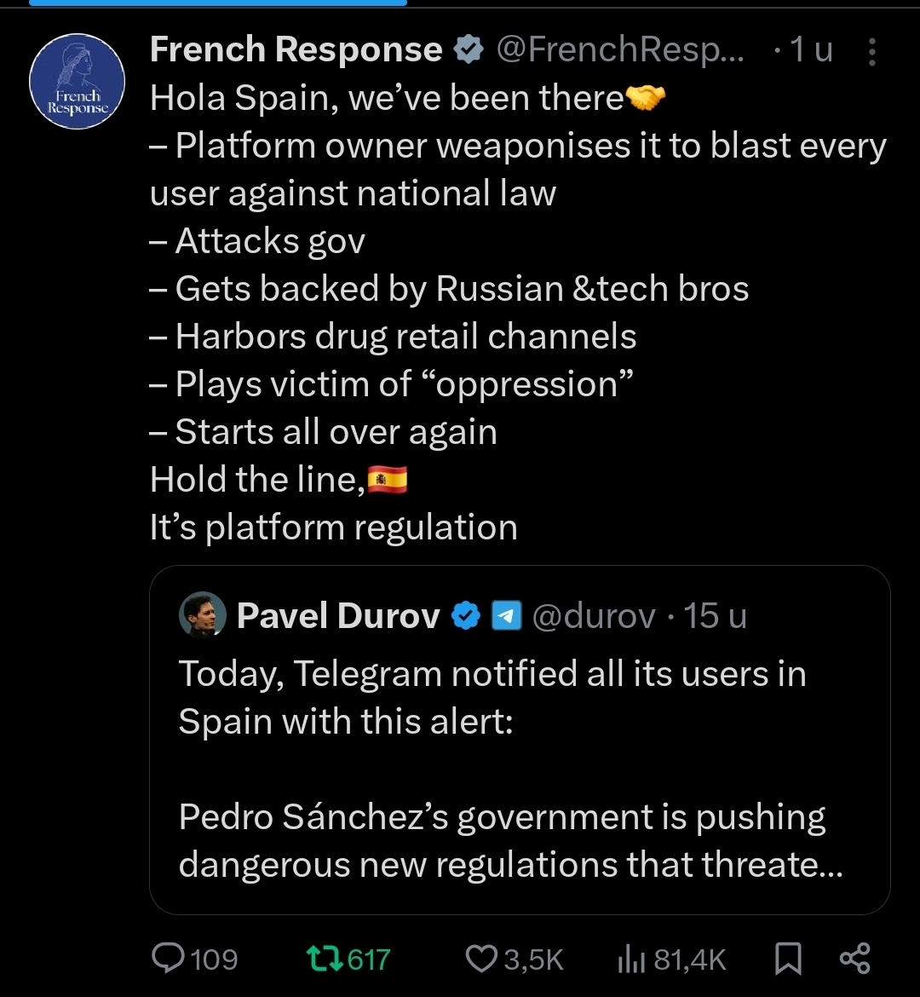Screen dimensions: 920x997
Task: Open the three-dot more options menu
Action: click(x=871, y=53)
